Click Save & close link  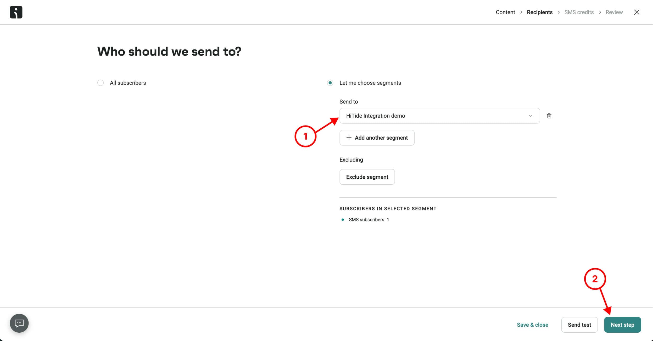[x=532, y=325]
